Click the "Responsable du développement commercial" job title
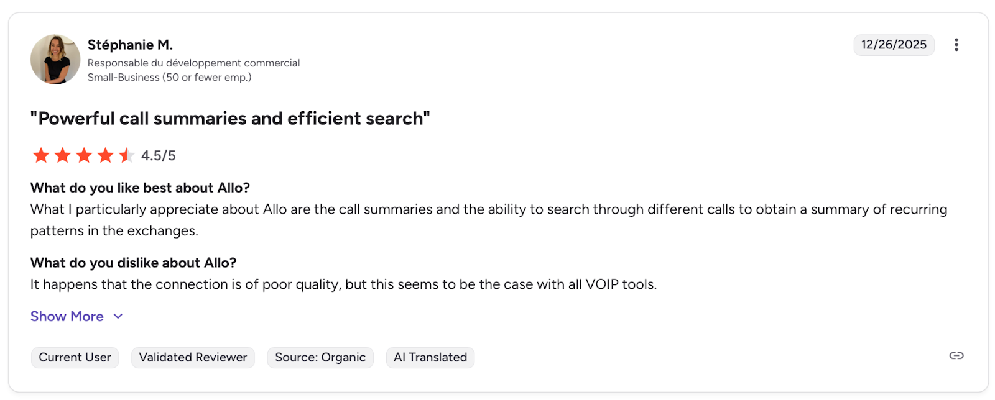This screenshot has width=995, height=400. [193, 63]
